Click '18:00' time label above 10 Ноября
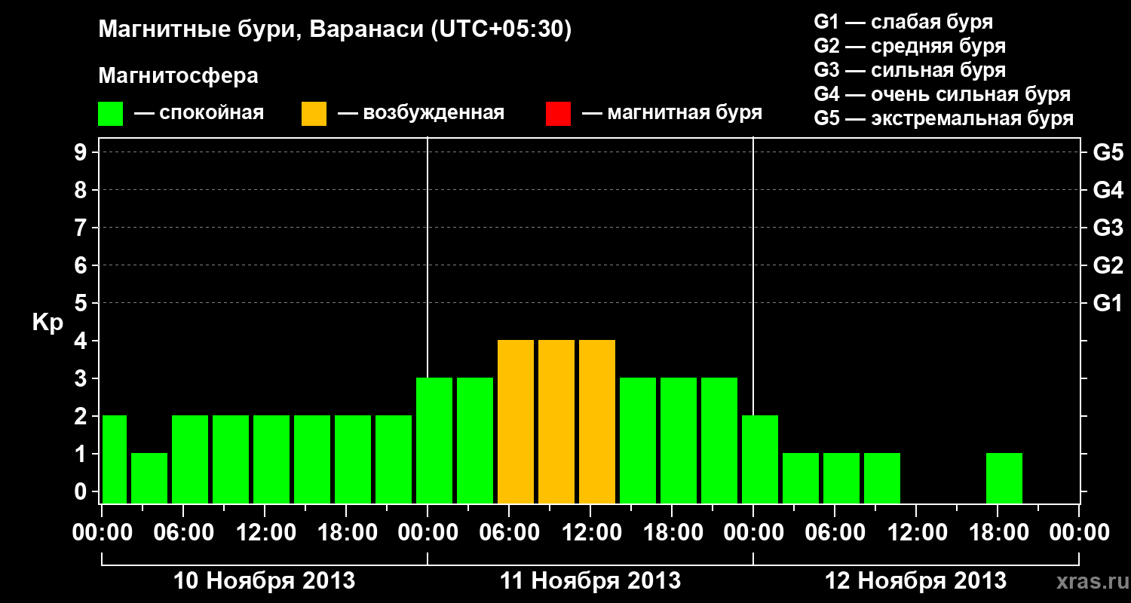This screenshot has width=1131, height=603. pos(346,532)
